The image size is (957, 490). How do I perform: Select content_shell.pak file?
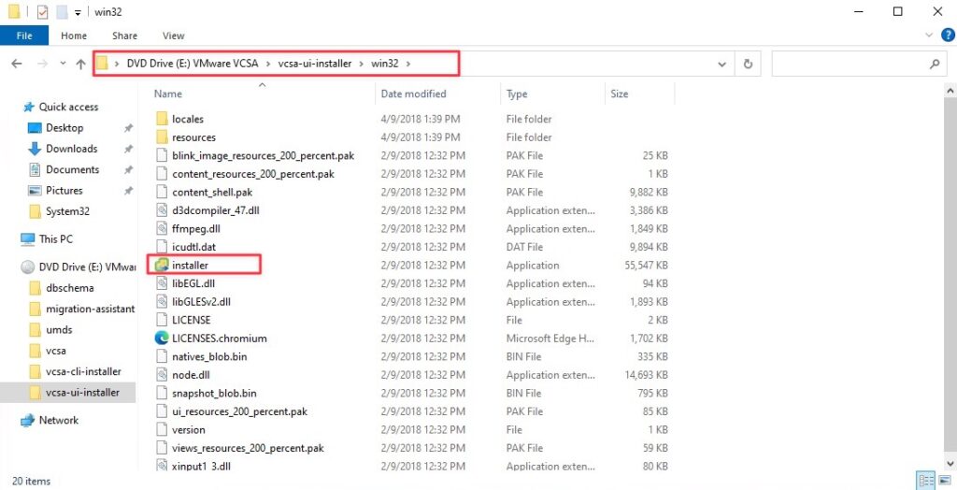[x=212, y=192]
